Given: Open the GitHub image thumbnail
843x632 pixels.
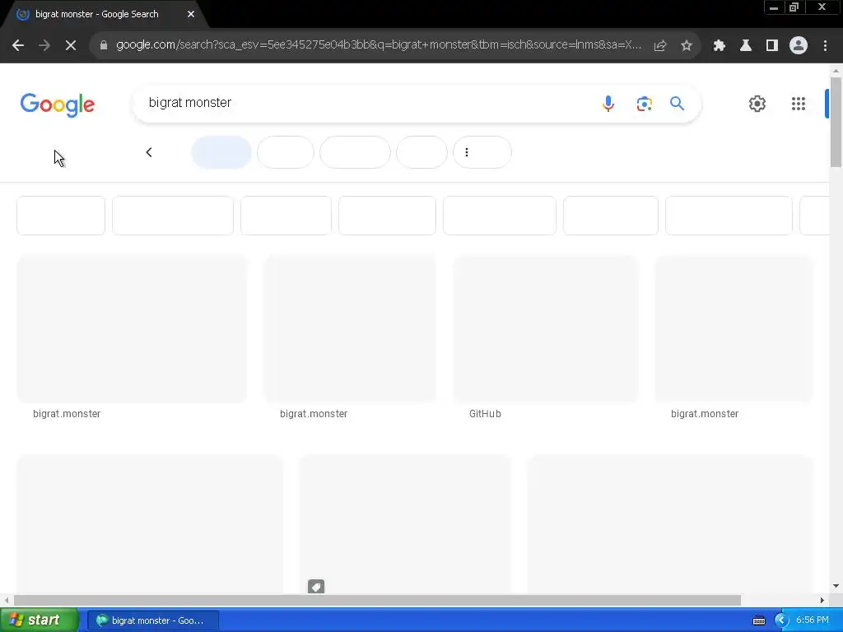Looking at the screenshot, I should [546, 328].
